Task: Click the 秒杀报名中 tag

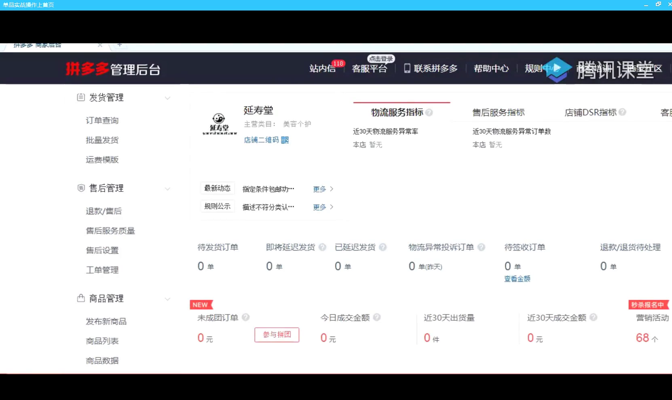Action: (649, 305)
